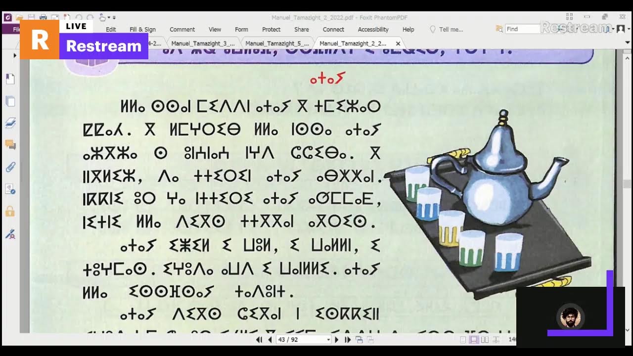Expand the left navigation pane arrow

point(14,55)
